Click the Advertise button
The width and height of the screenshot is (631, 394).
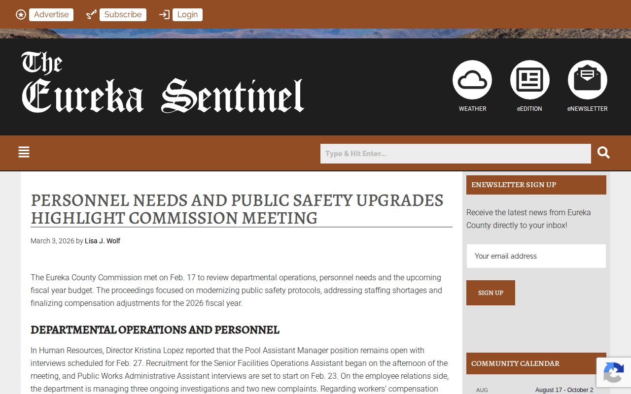tap(51, 15)
